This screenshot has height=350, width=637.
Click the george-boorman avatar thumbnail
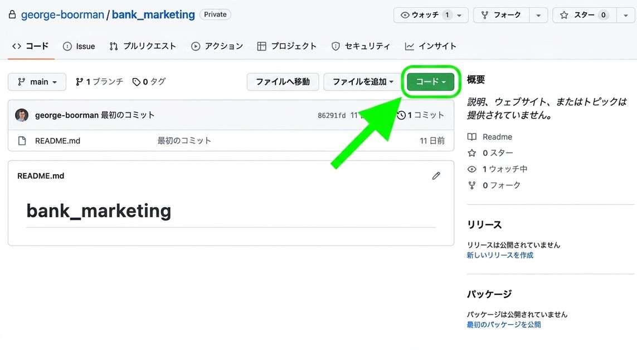(22, 115)
